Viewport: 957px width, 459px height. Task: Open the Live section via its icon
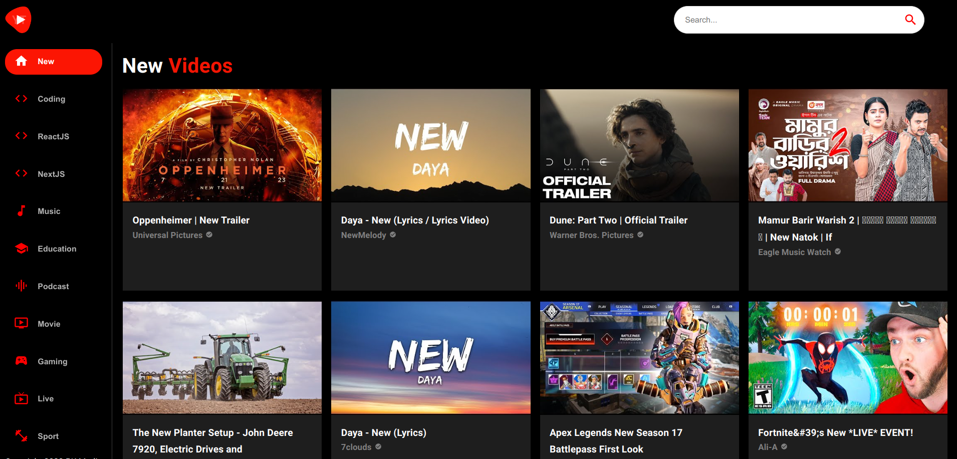point(21,398)
